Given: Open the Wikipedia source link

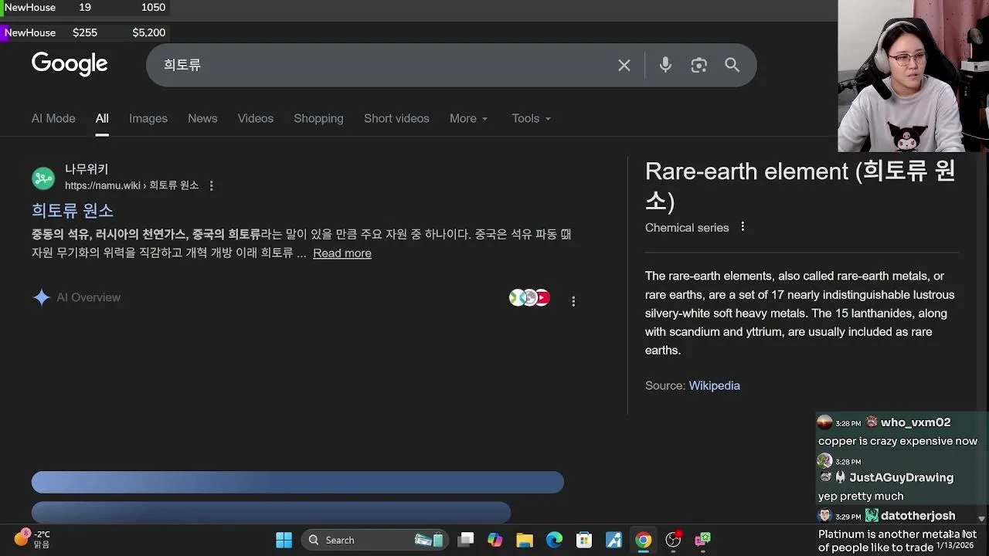Looking at the screenshot, I should 715,385.
